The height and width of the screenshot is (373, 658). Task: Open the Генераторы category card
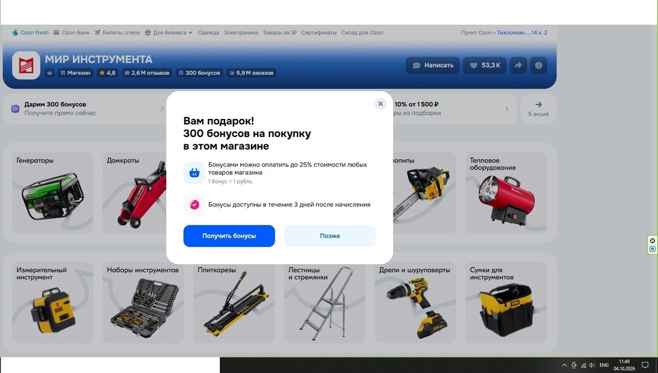tap(53, 193)
